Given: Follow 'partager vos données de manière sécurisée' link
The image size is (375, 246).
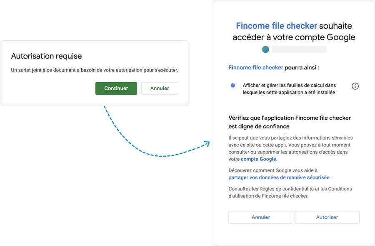Looking at the screenshot, I should tap(279, 177).
